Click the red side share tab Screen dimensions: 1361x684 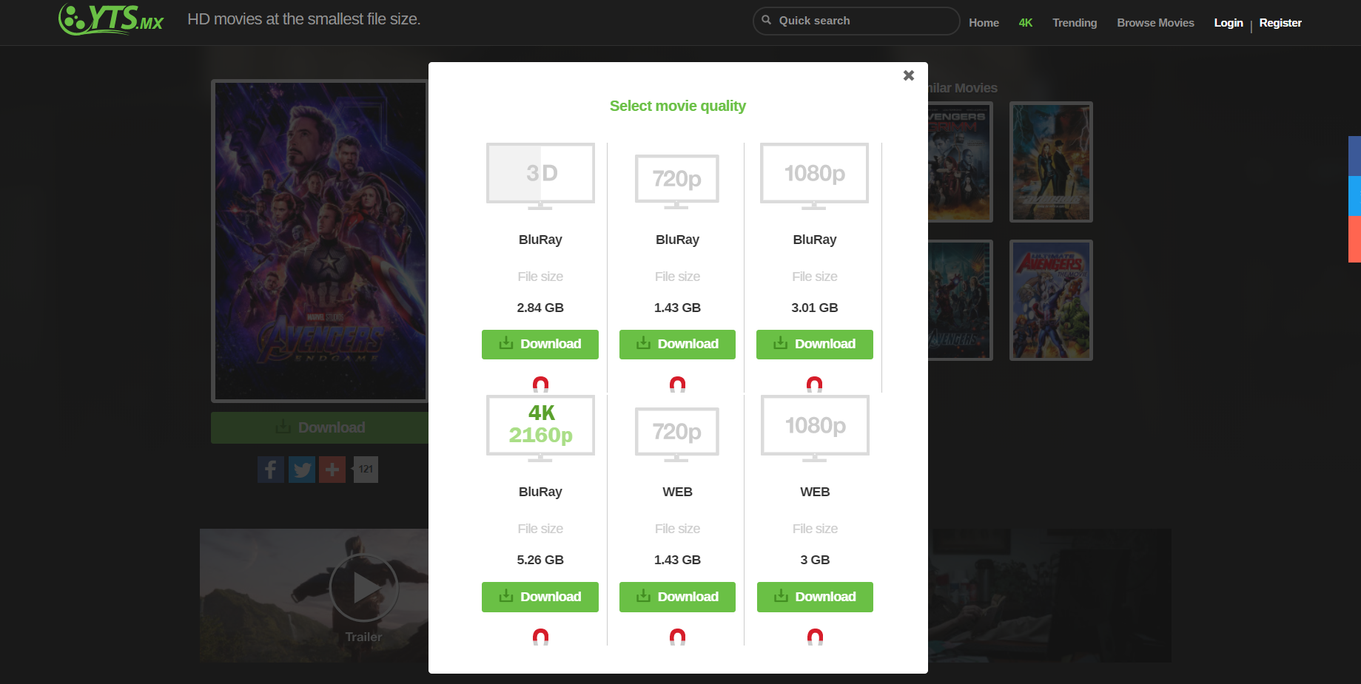point(1354,239)
